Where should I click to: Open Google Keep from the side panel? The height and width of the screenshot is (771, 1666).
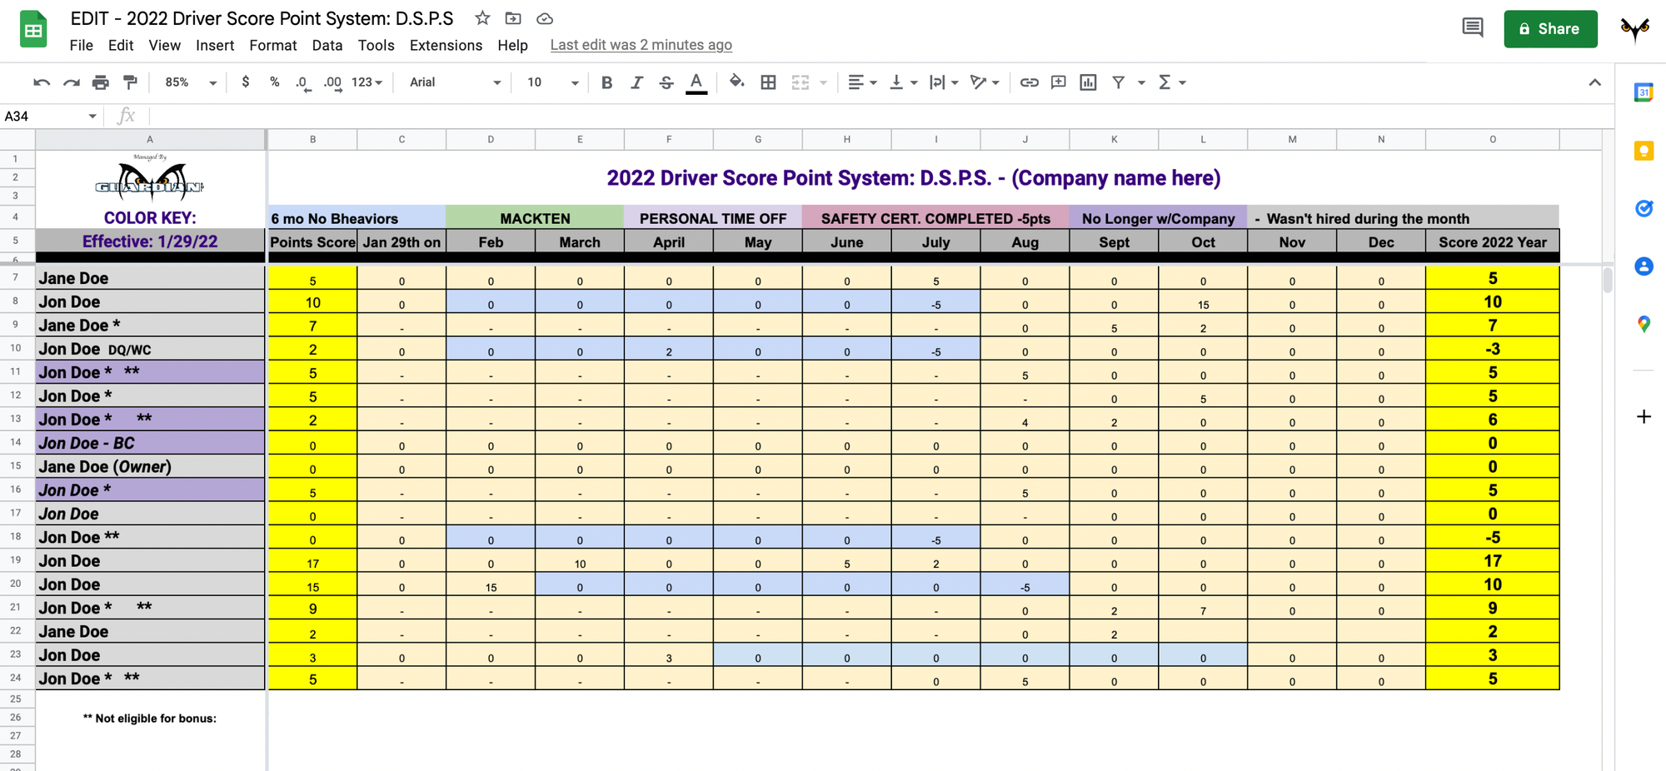(x=1644, y=151)
